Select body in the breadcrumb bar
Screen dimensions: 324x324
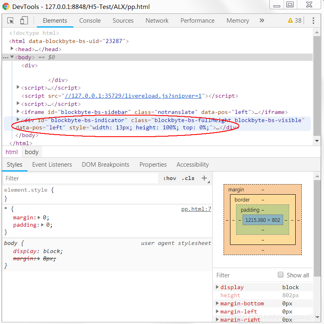coord(32,152)
